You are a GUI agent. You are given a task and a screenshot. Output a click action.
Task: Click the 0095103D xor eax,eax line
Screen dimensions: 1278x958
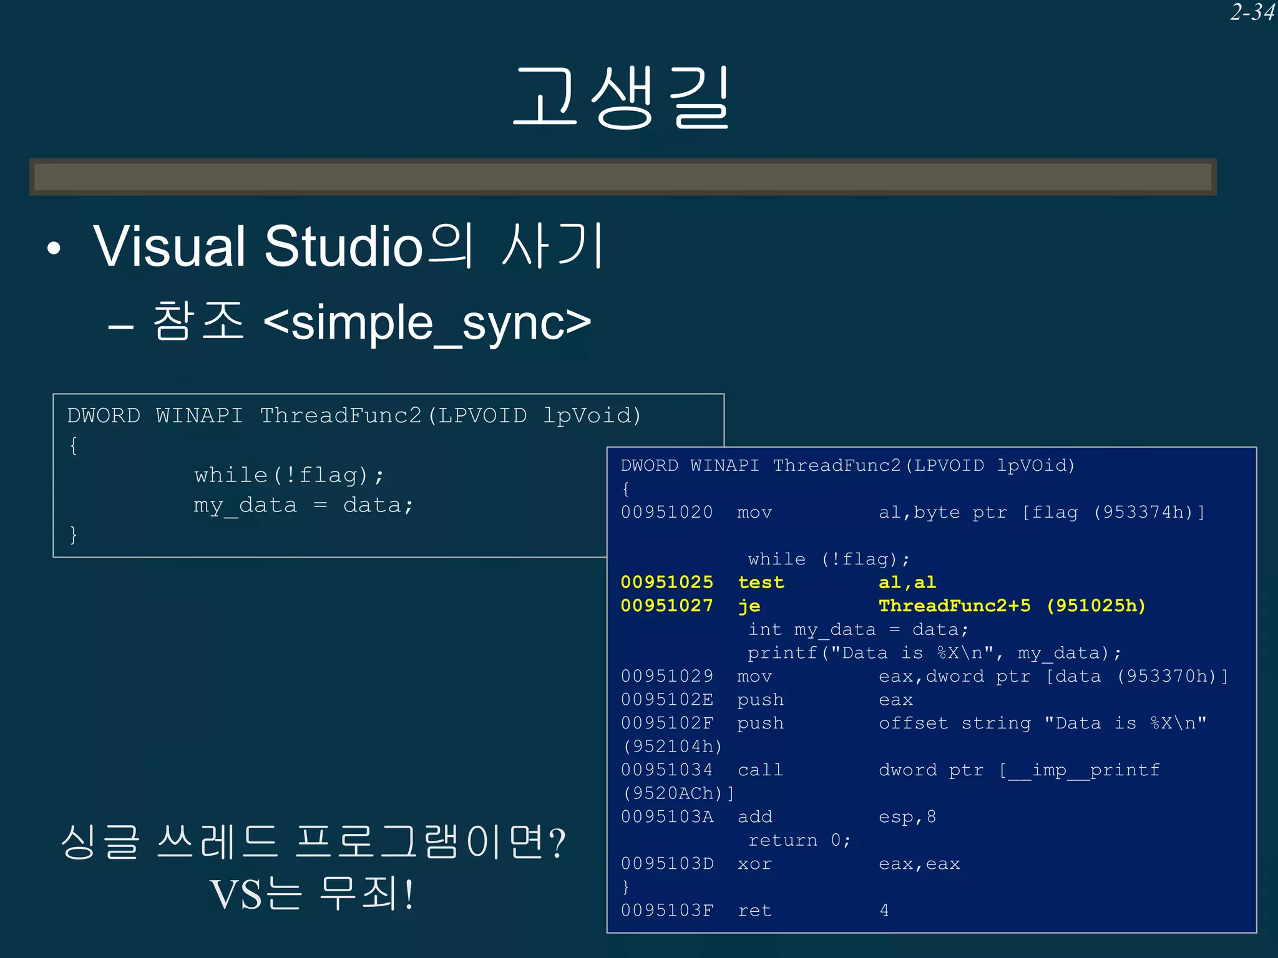pyautogui.click(x=790, y=864)
